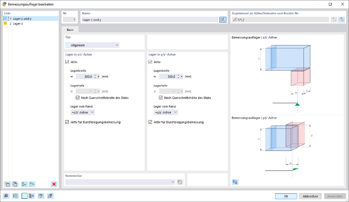This screenshot has width=349, height=202.
Task: Open arrow menu next to z-axis Lagerbreite value
Action: point(99,76)
